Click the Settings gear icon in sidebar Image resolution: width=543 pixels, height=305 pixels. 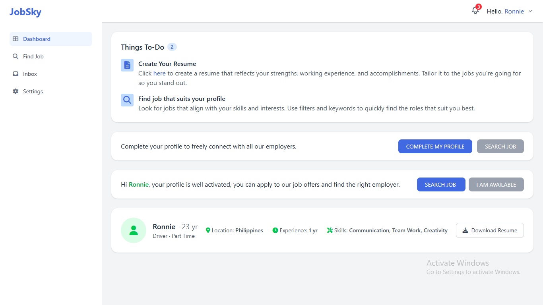(x=16, y=91)
